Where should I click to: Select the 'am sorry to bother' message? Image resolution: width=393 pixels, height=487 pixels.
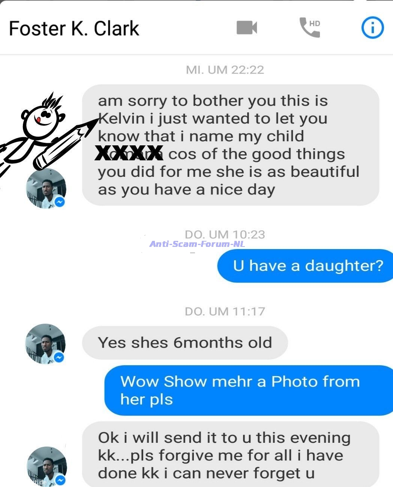pyautogui.click(x=231, y=145)
